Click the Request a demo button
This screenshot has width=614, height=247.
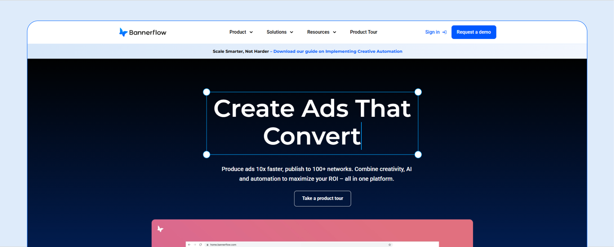pyautogui.click(x=474, y=32)
